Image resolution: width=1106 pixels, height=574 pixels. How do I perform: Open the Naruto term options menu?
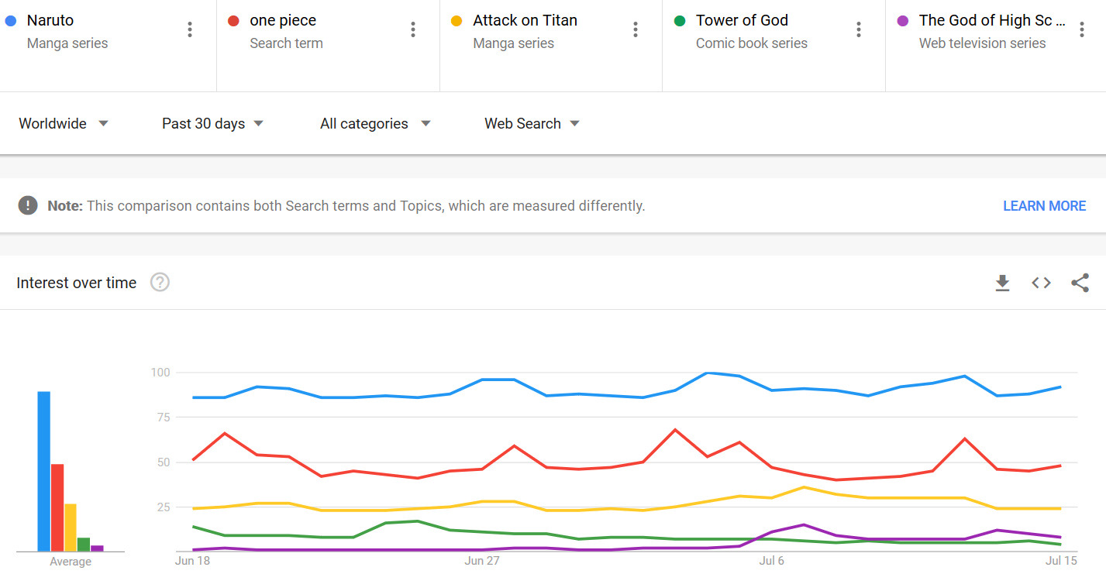point(190,29)
